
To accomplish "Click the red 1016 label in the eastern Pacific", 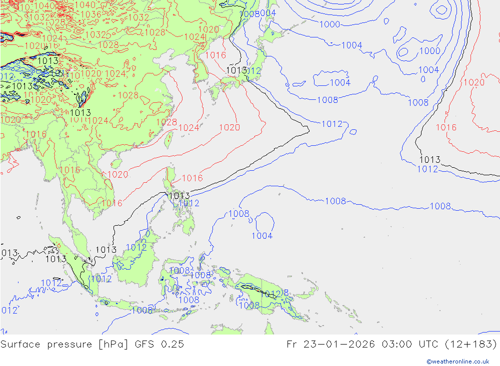I will (x=446, y=128).
